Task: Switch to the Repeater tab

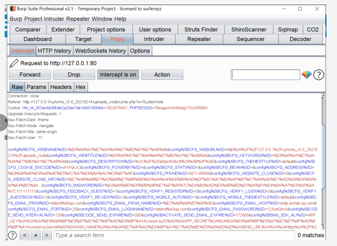Action: 199,39
